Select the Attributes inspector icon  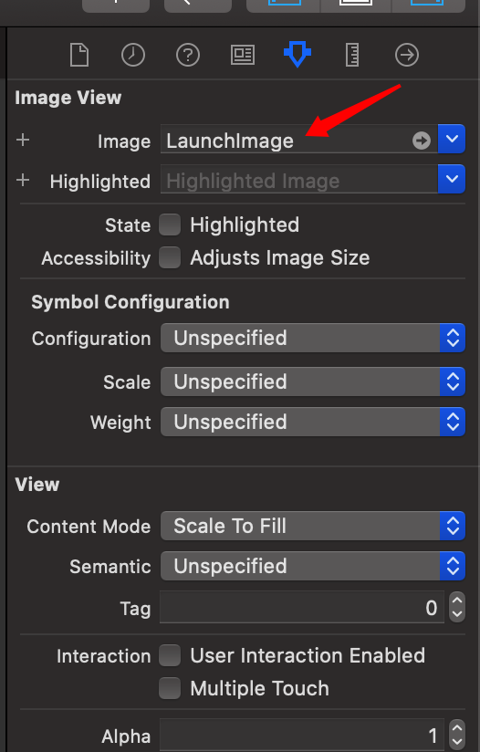point(297,54)
